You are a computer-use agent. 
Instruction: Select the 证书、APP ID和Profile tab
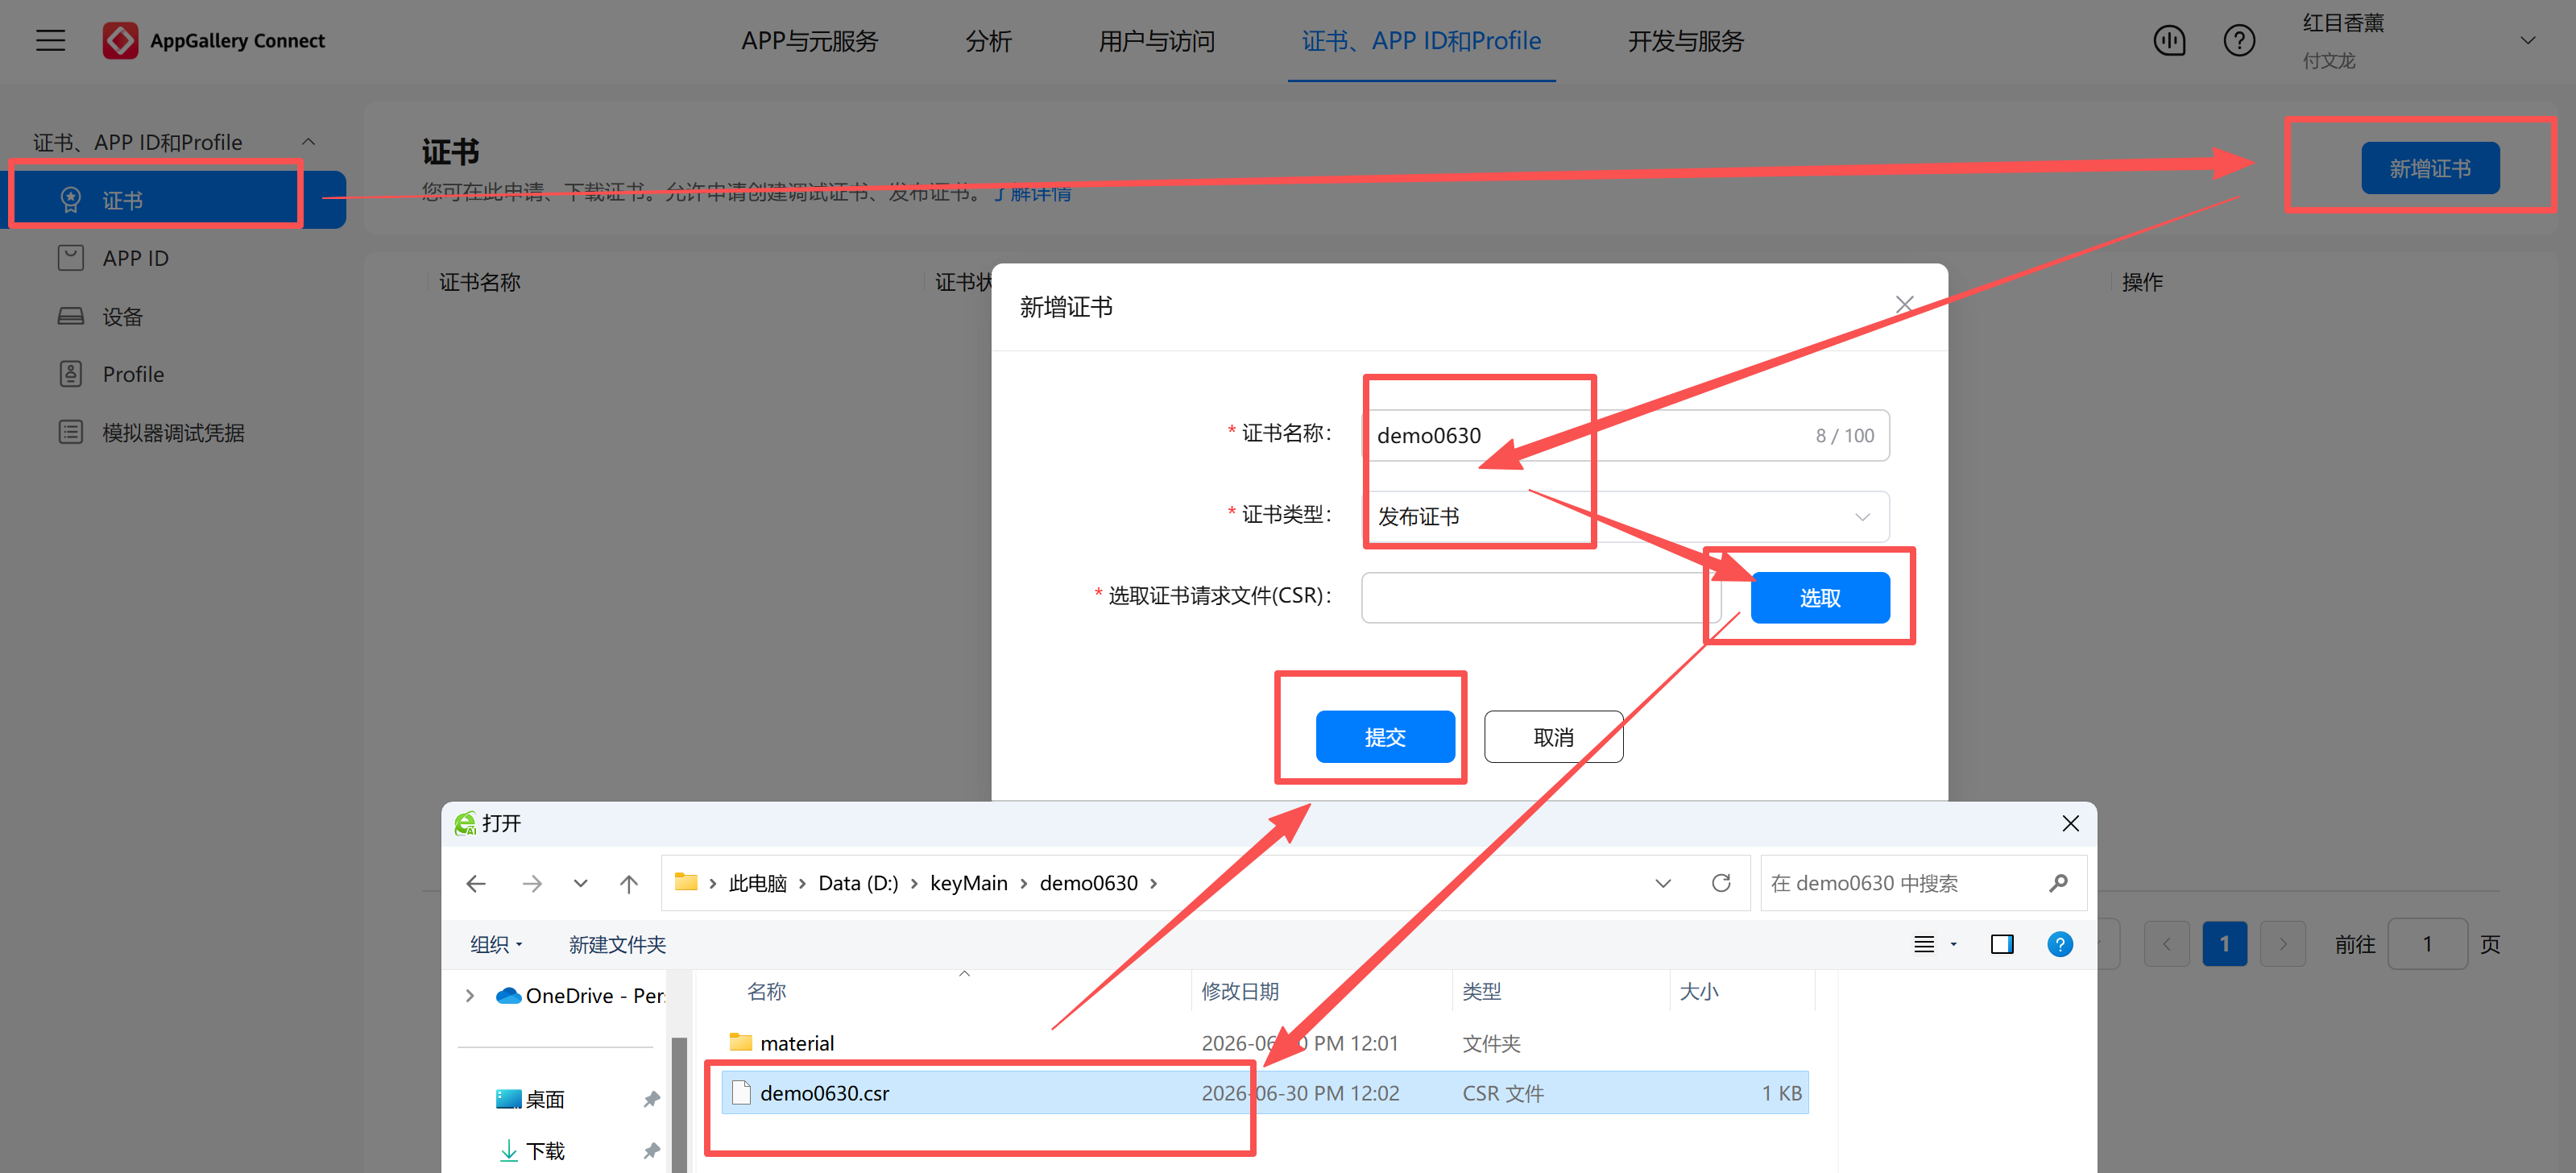click(1421, 40)
